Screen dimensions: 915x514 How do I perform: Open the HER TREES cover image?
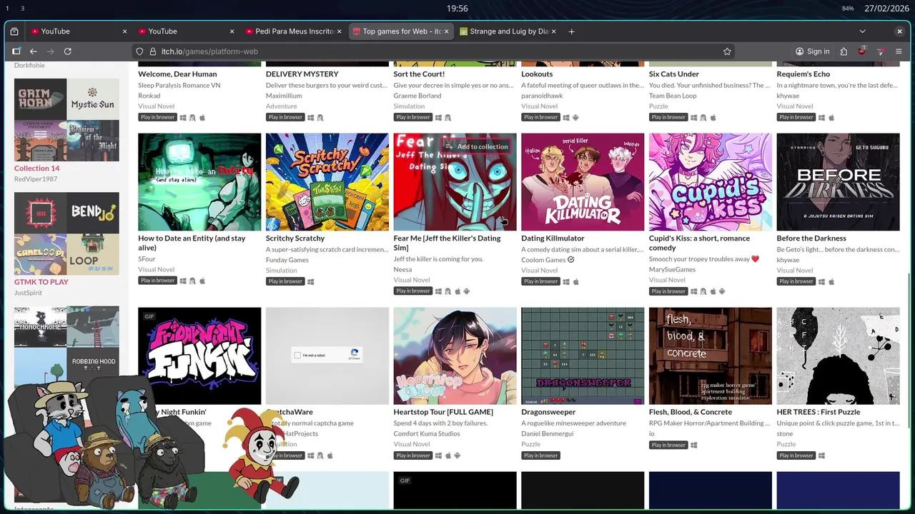pos(839,356)
